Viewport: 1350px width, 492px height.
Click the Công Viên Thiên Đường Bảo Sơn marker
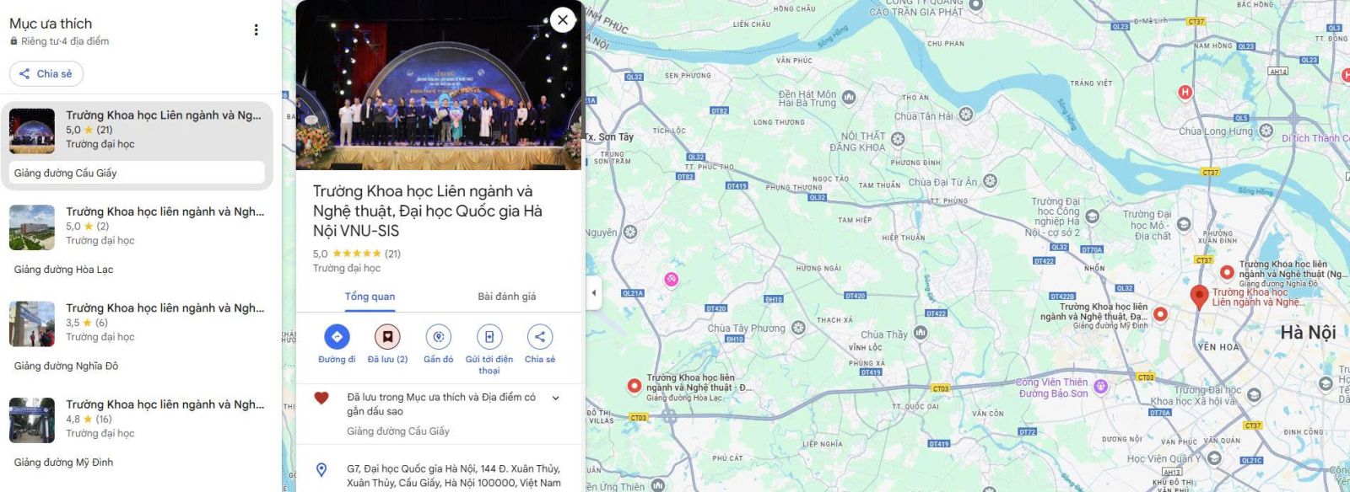[x=1100, y=388]
